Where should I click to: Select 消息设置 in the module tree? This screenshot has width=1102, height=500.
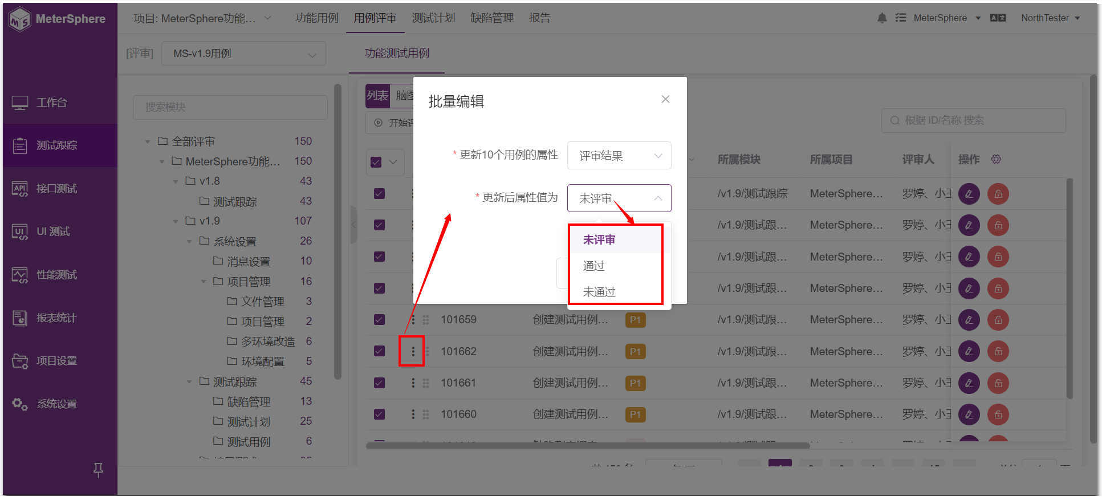[249, 262]
